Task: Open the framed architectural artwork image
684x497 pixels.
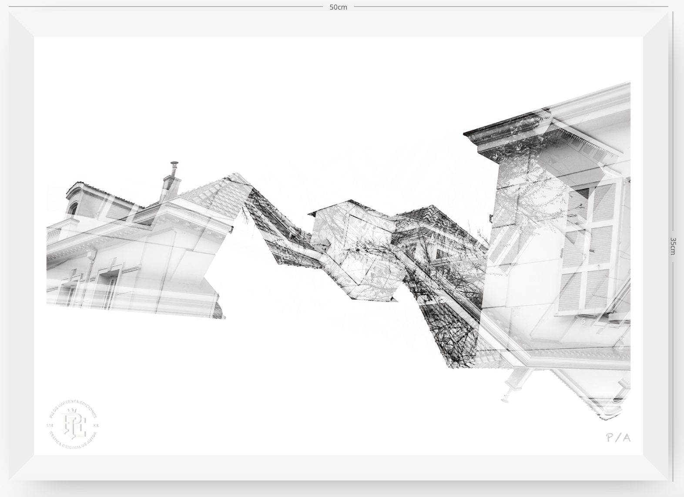Action: point(339,246)
